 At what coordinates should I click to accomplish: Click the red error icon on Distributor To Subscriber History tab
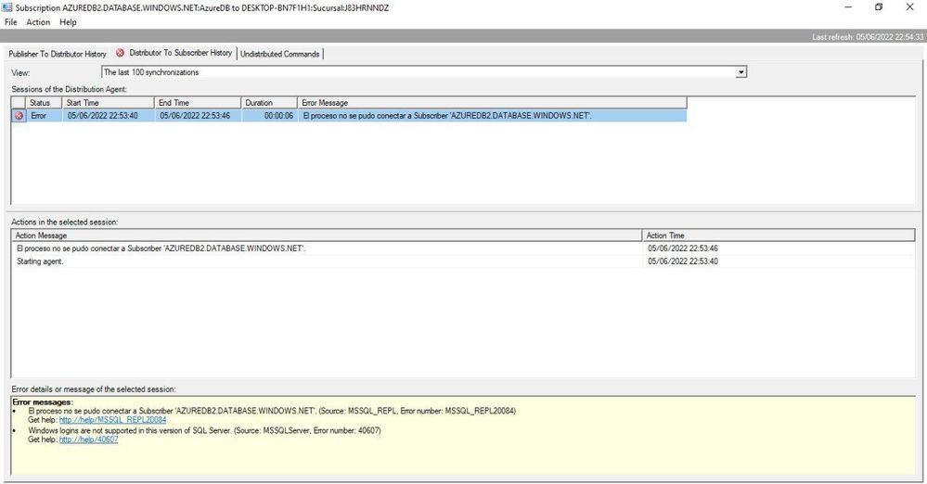pos(120,53)
